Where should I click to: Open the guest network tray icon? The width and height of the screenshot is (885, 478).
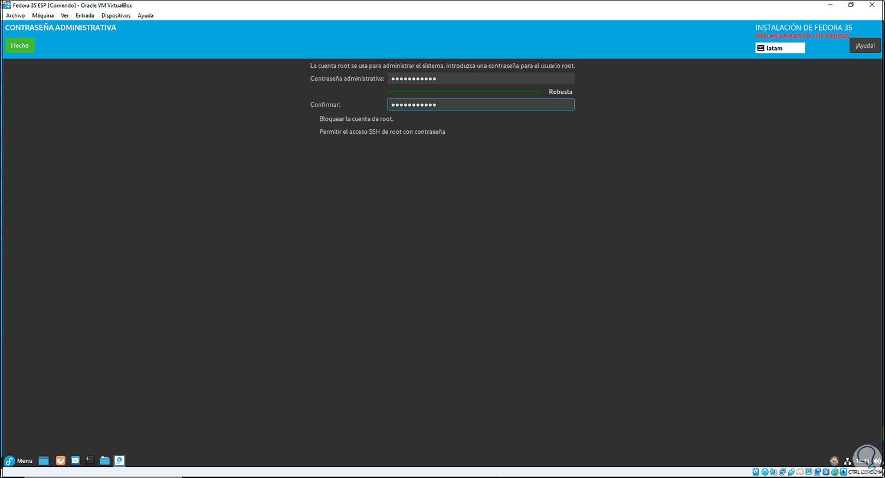(x=848, y=461)
